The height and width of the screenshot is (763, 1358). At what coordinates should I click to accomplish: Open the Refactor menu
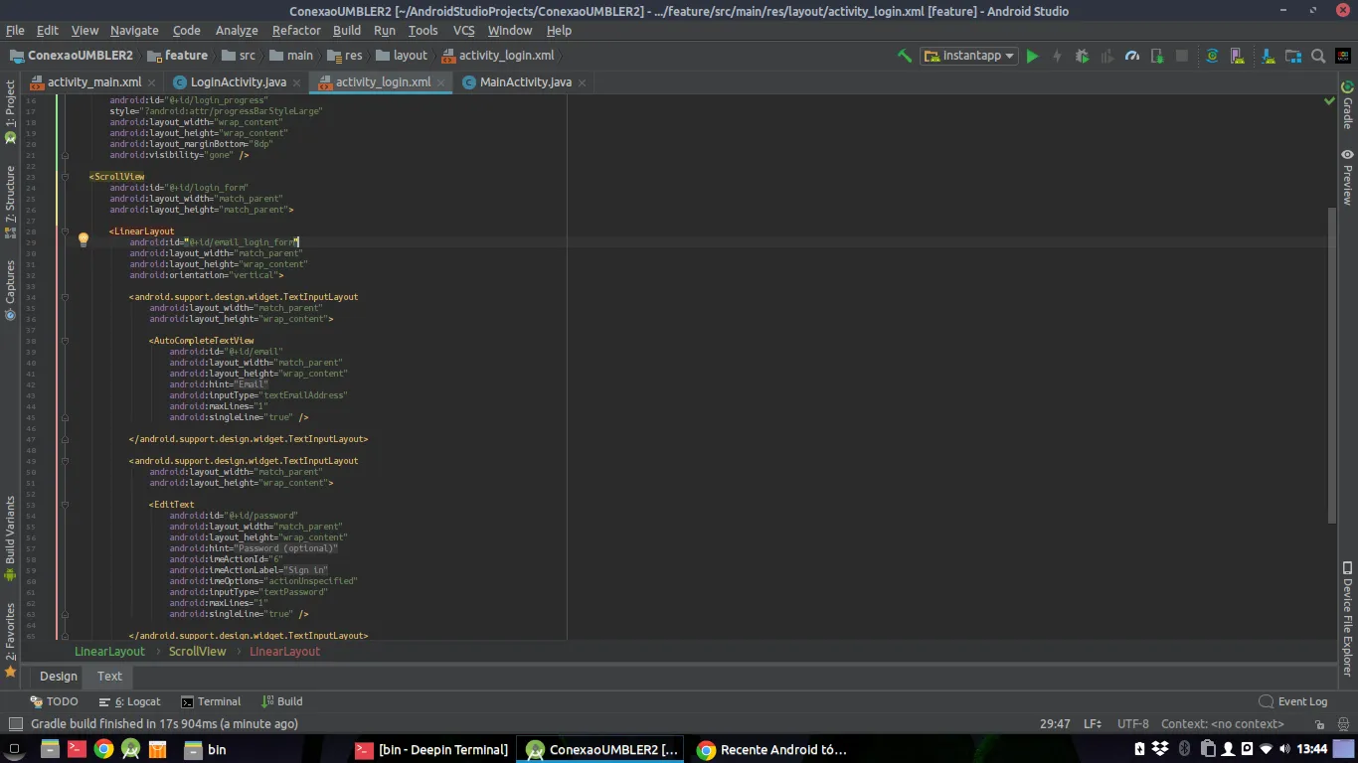[x=296, y=31]
